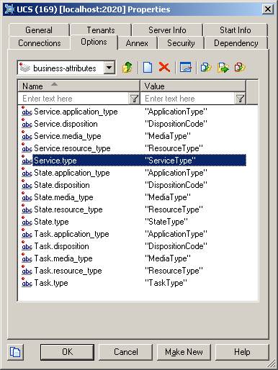278x370 pixels.
Task: Click the abc icon beside Task.type
Action: pos(27,283)
